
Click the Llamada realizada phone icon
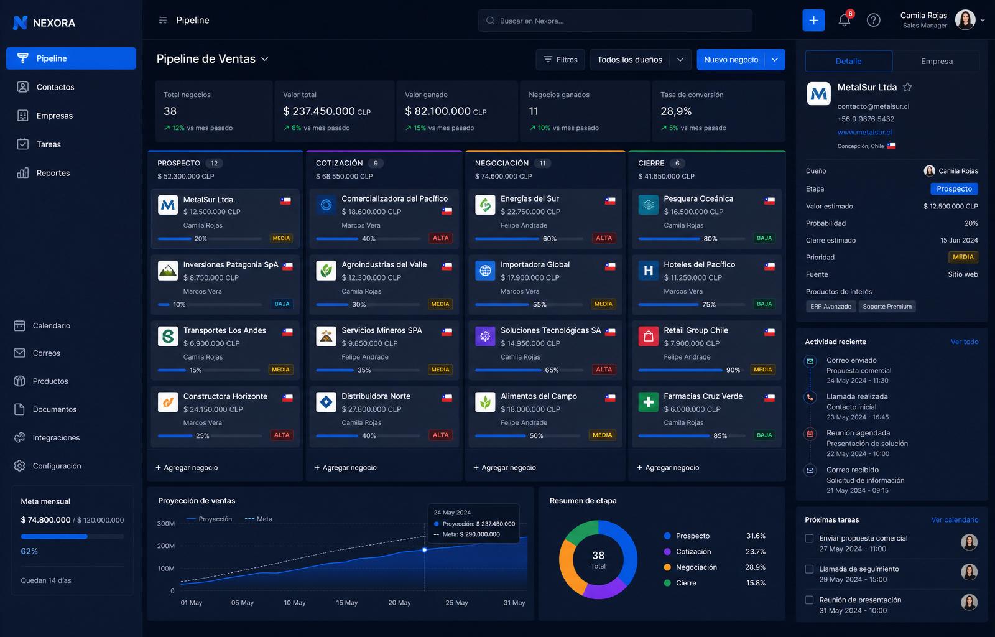(810, 397)
